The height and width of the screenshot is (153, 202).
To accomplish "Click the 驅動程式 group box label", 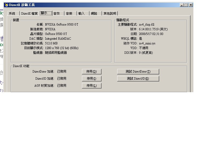I will [123, 20].
